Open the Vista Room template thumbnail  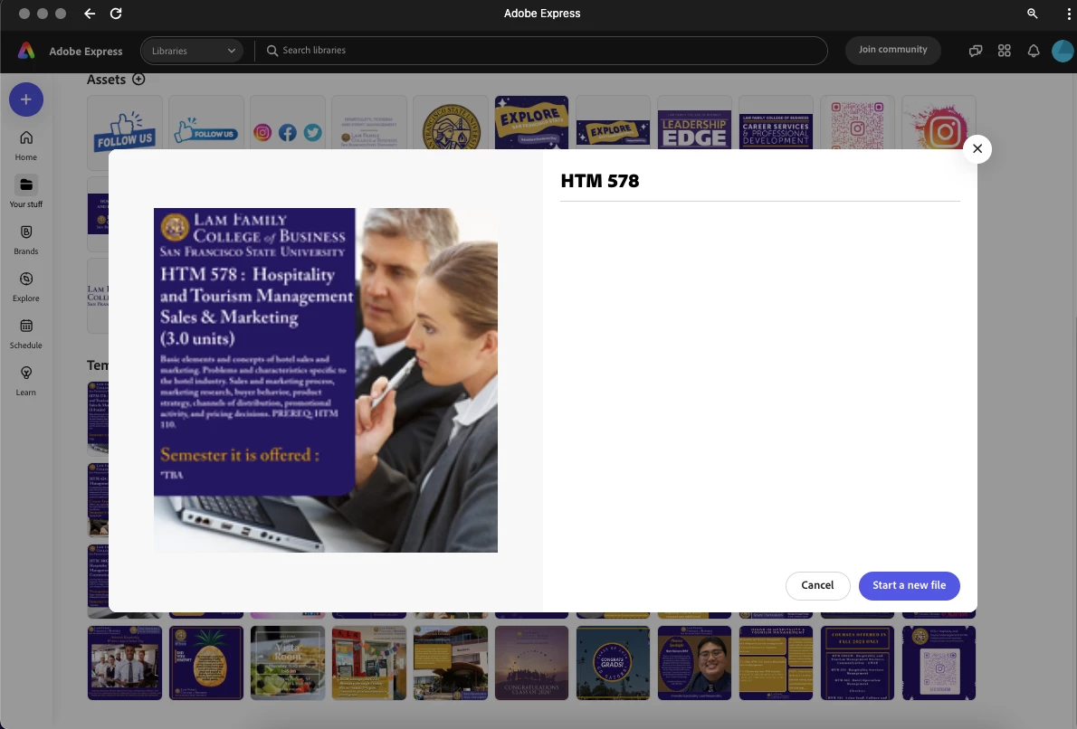[287, 662]
